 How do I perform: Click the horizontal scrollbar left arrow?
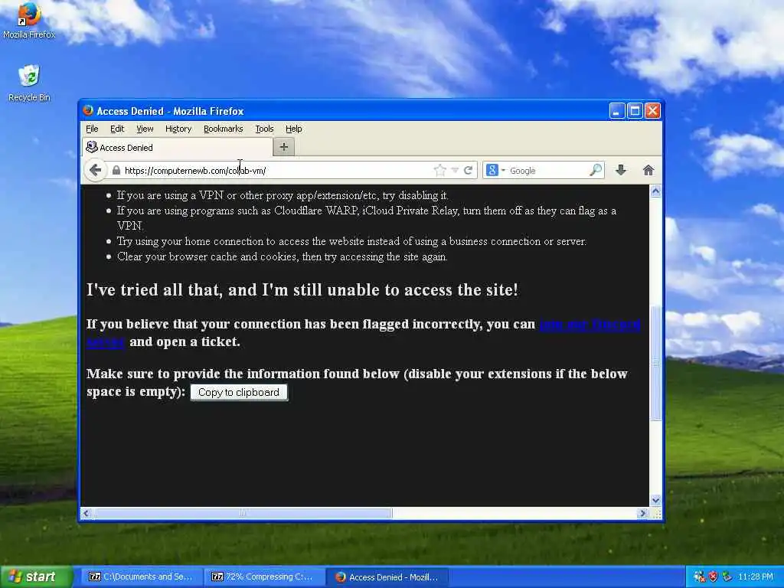coord(87,513)
